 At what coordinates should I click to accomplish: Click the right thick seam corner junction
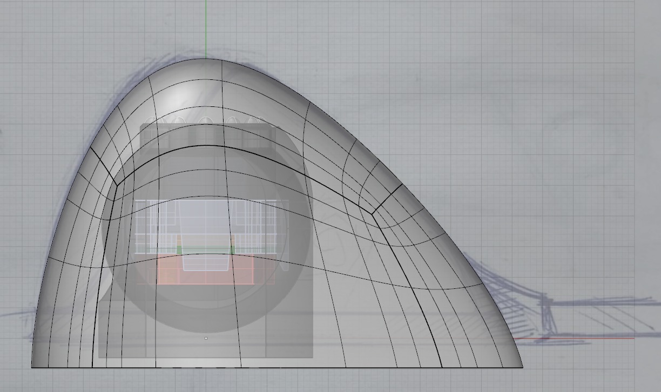pos(372,212)
